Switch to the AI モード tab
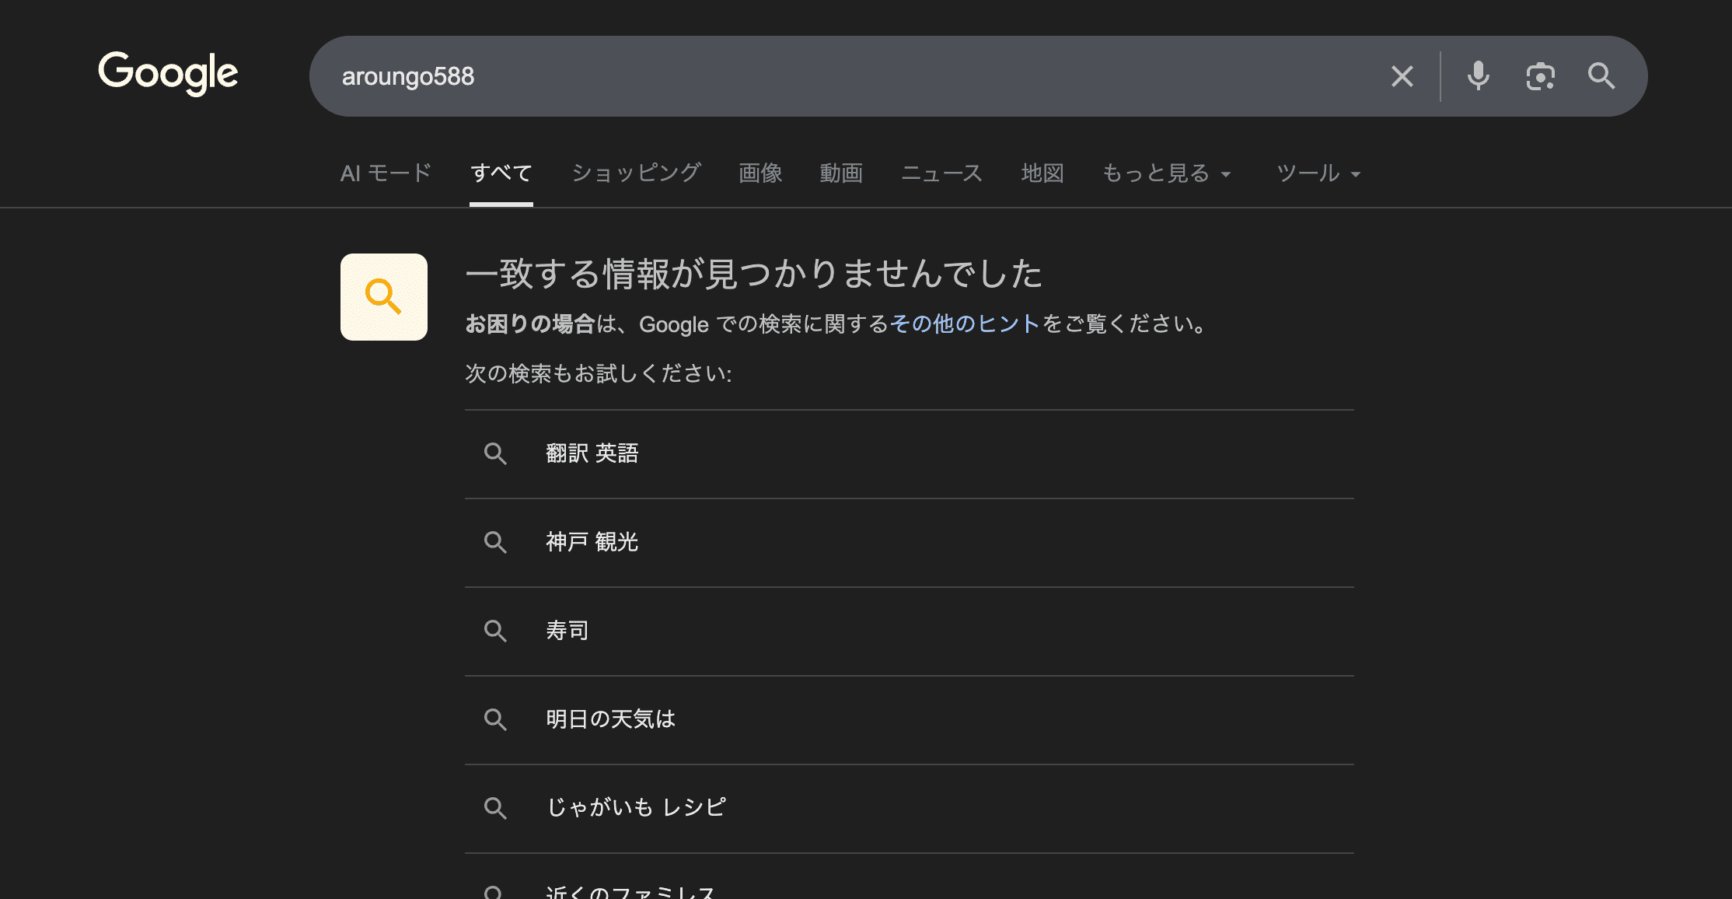 point(386,173)
